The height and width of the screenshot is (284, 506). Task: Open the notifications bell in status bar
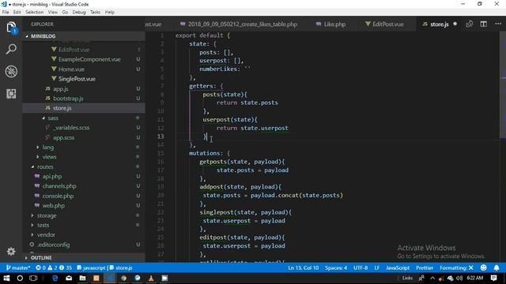(497, 268)
